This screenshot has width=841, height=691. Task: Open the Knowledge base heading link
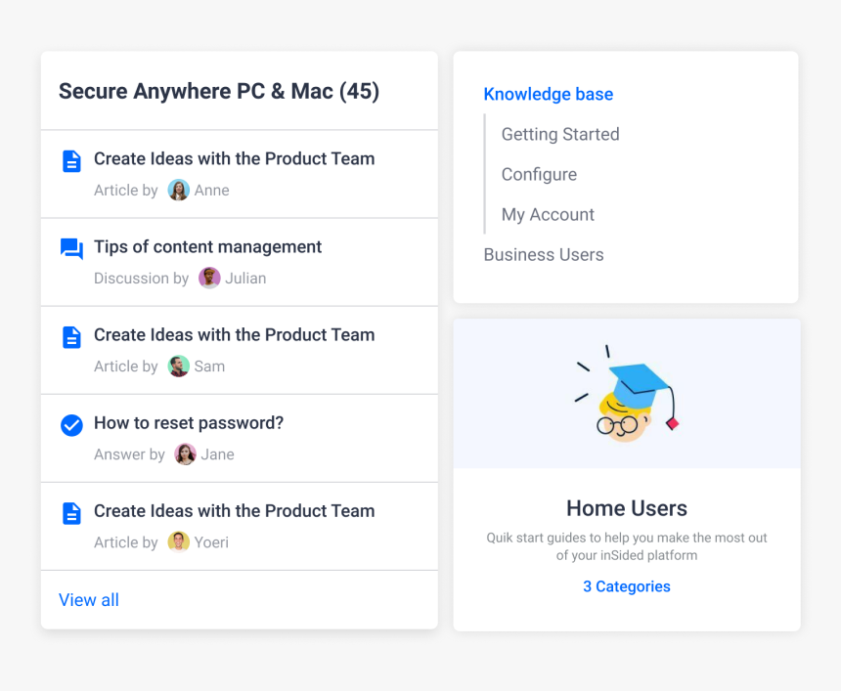(x=549, y=94)
